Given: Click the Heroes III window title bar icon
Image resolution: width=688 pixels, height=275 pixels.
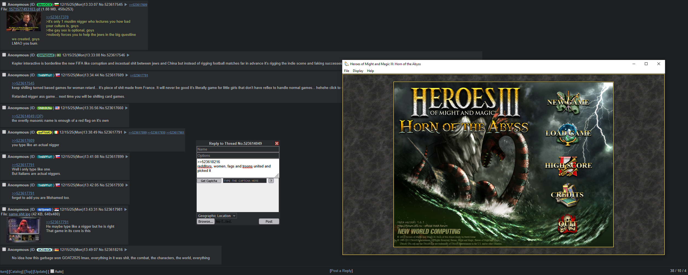Looking at the screenshot, I should coord(347,64).
